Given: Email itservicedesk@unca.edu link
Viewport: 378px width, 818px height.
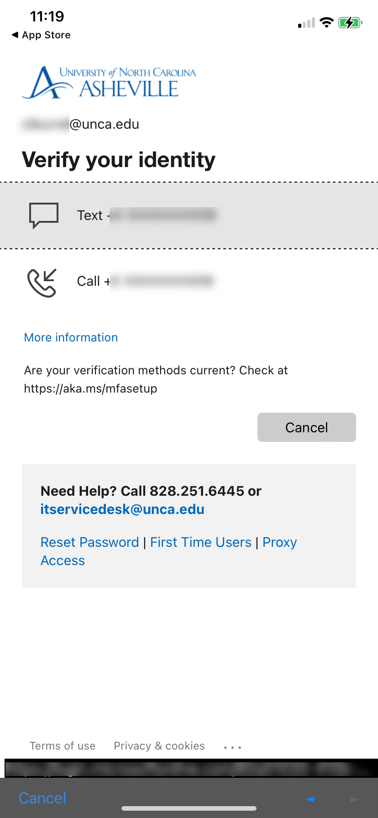Looking at the screenshot, I should (x=122, y=509).
